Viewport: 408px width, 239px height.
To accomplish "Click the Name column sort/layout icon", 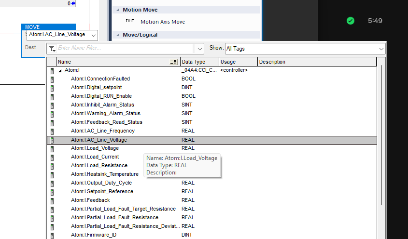I will pyautogui.click(x=174, y=62).
